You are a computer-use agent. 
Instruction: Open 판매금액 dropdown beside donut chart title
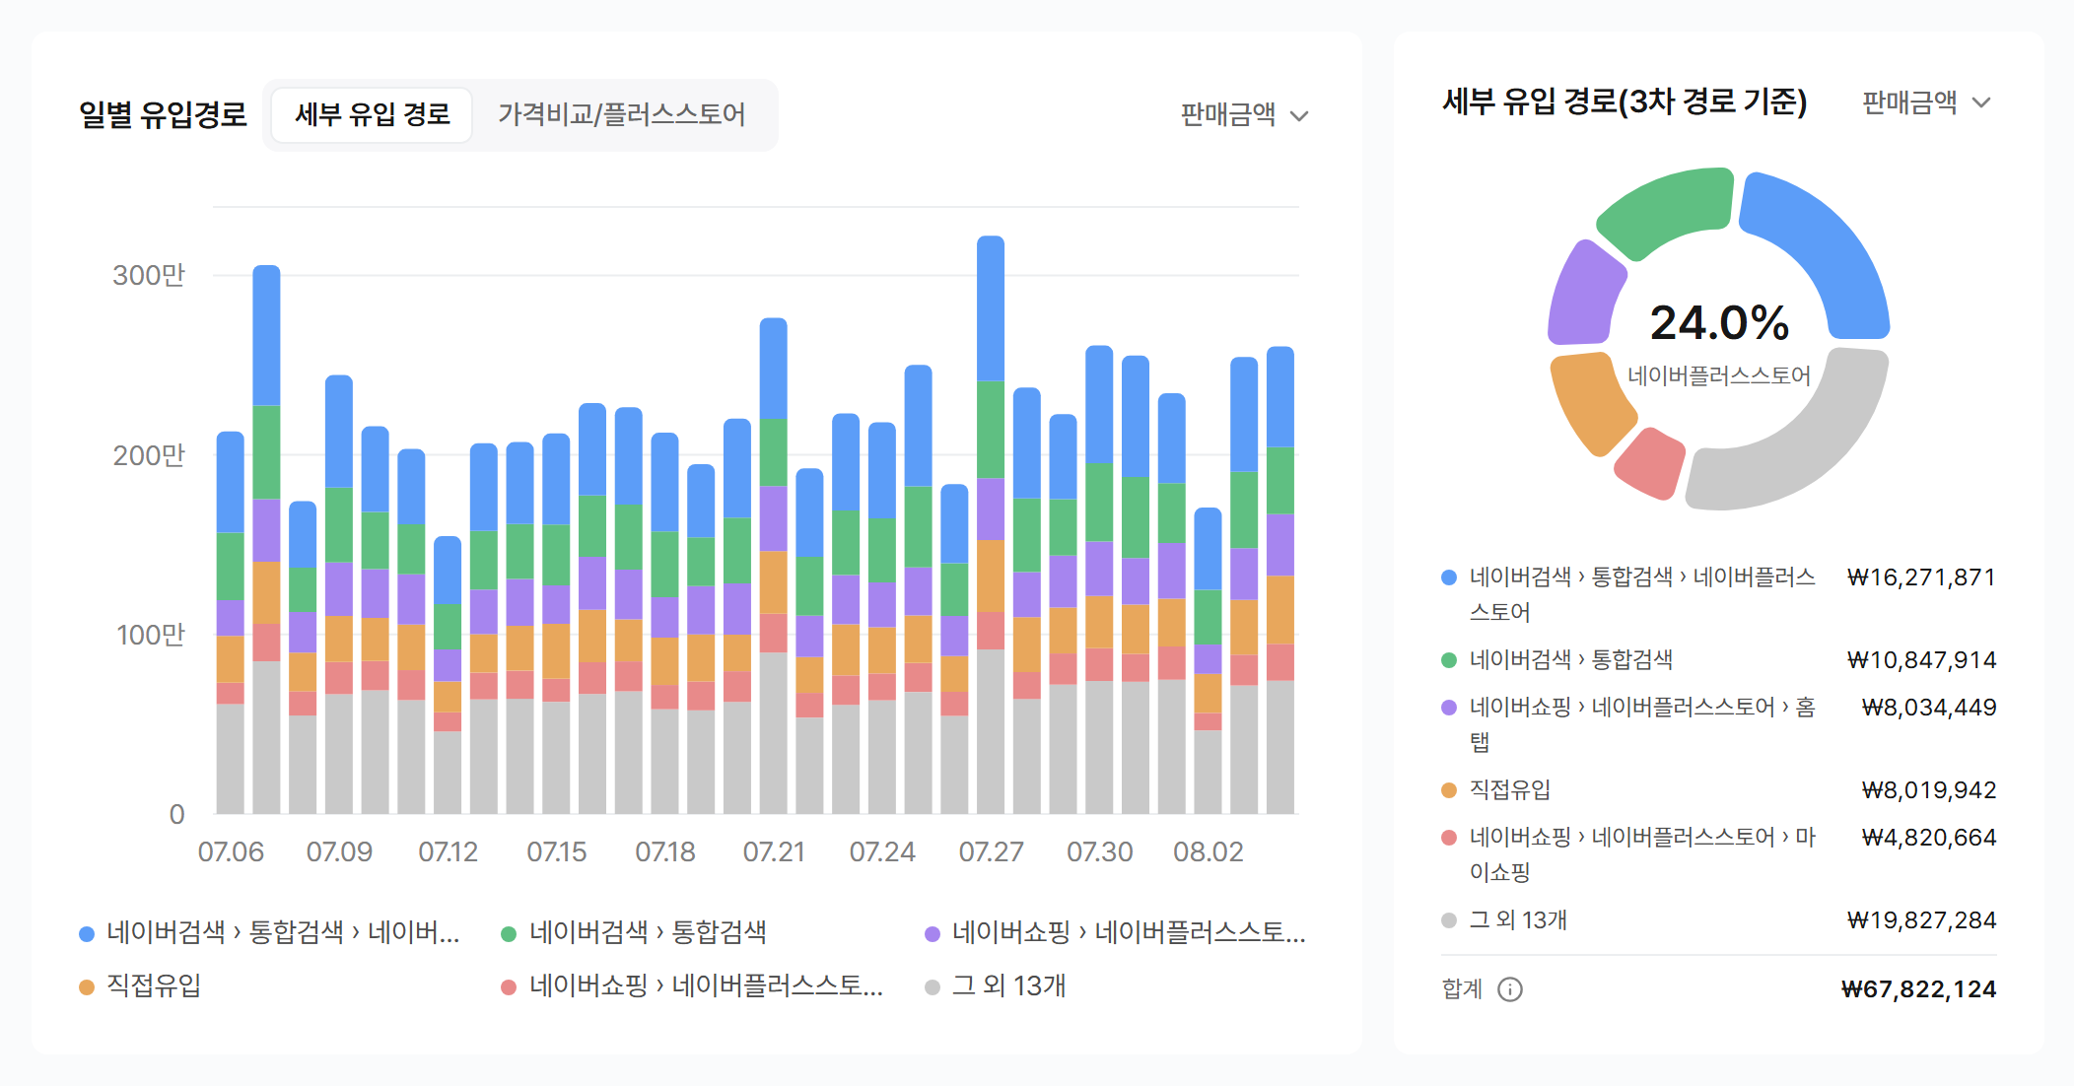[1926, 102]
